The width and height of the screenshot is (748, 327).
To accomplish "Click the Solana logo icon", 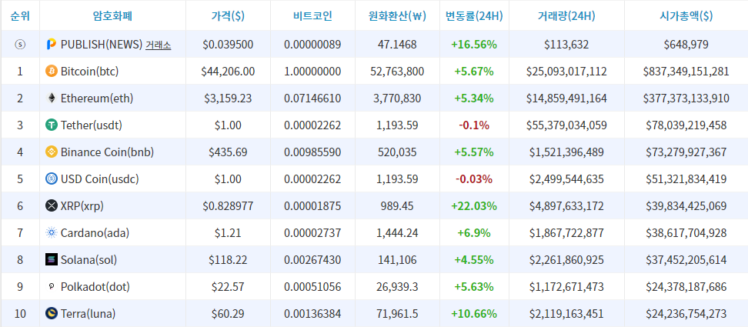I will (51, 260).
